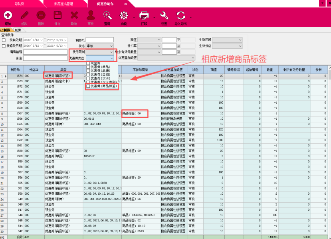Check 现金券 in the type list
Image resolution: width=331 pixels, height=239 pixels.
tap(88, 63)
